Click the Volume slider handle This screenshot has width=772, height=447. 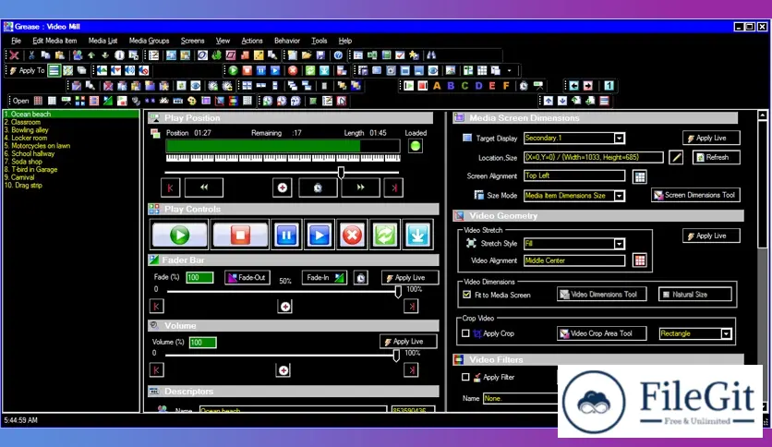[x=396, y=356]
